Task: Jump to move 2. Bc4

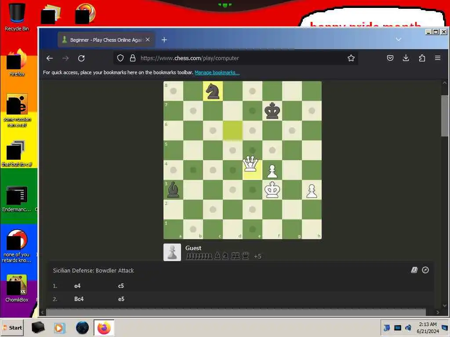Action: (79, 299)
